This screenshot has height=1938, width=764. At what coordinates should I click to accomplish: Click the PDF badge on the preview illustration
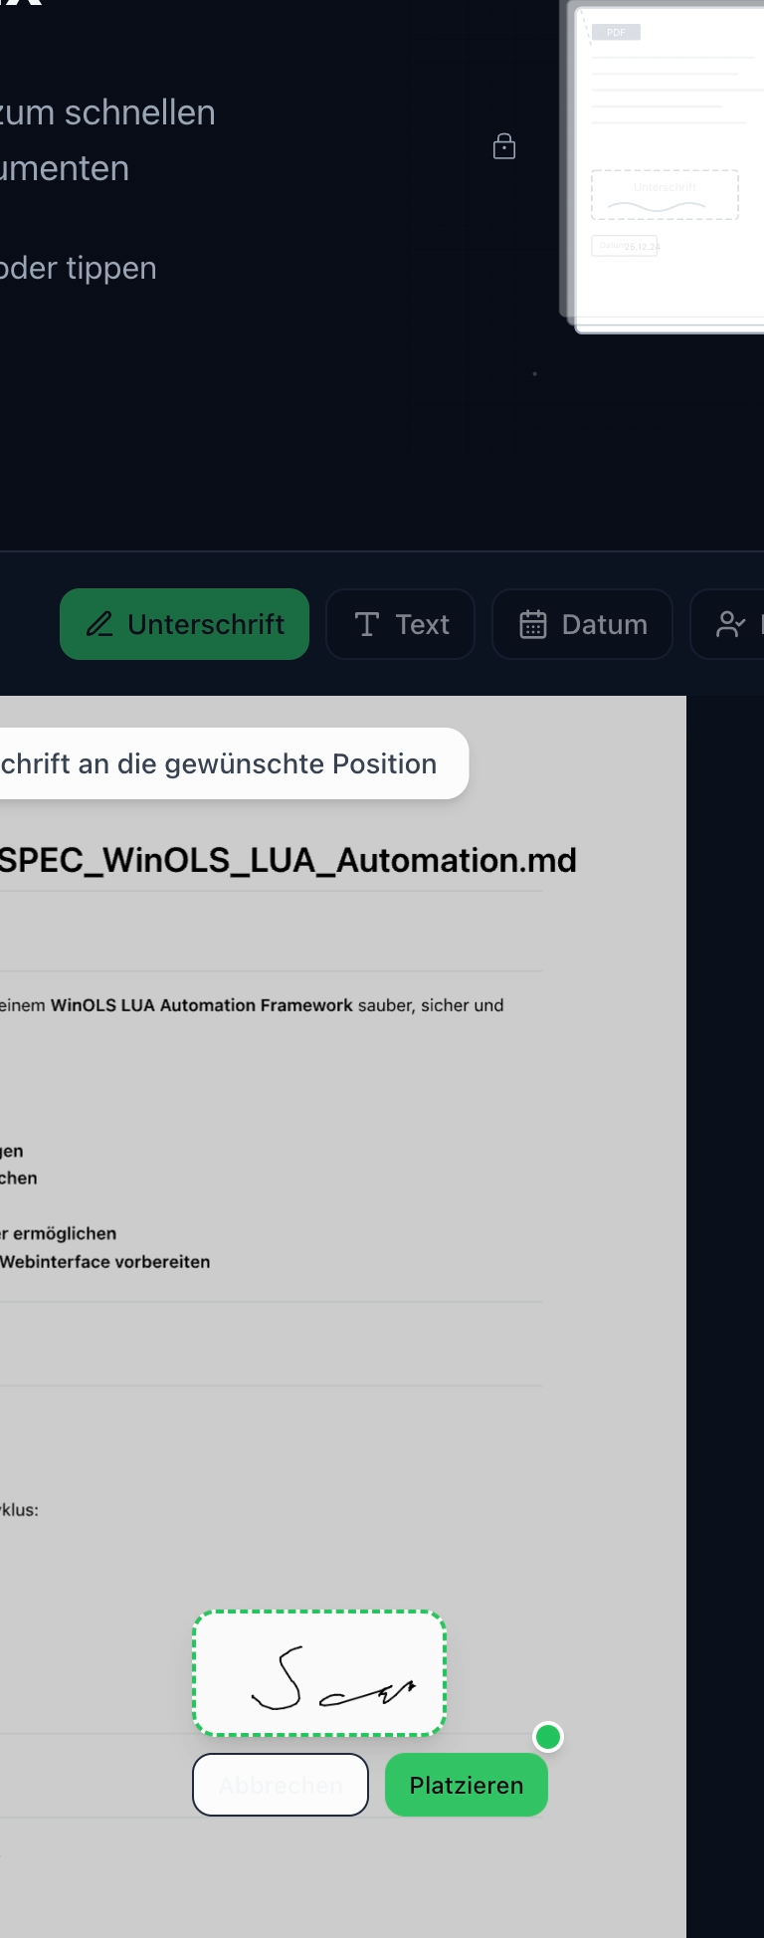click(x=616, y=33)
